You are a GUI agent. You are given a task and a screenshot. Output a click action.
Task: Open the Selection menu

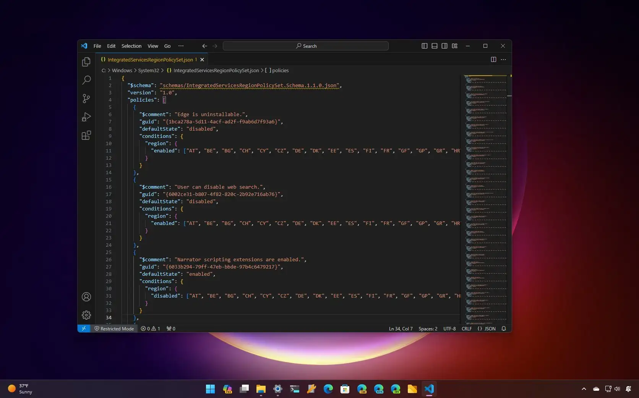(x=131, y=46)
